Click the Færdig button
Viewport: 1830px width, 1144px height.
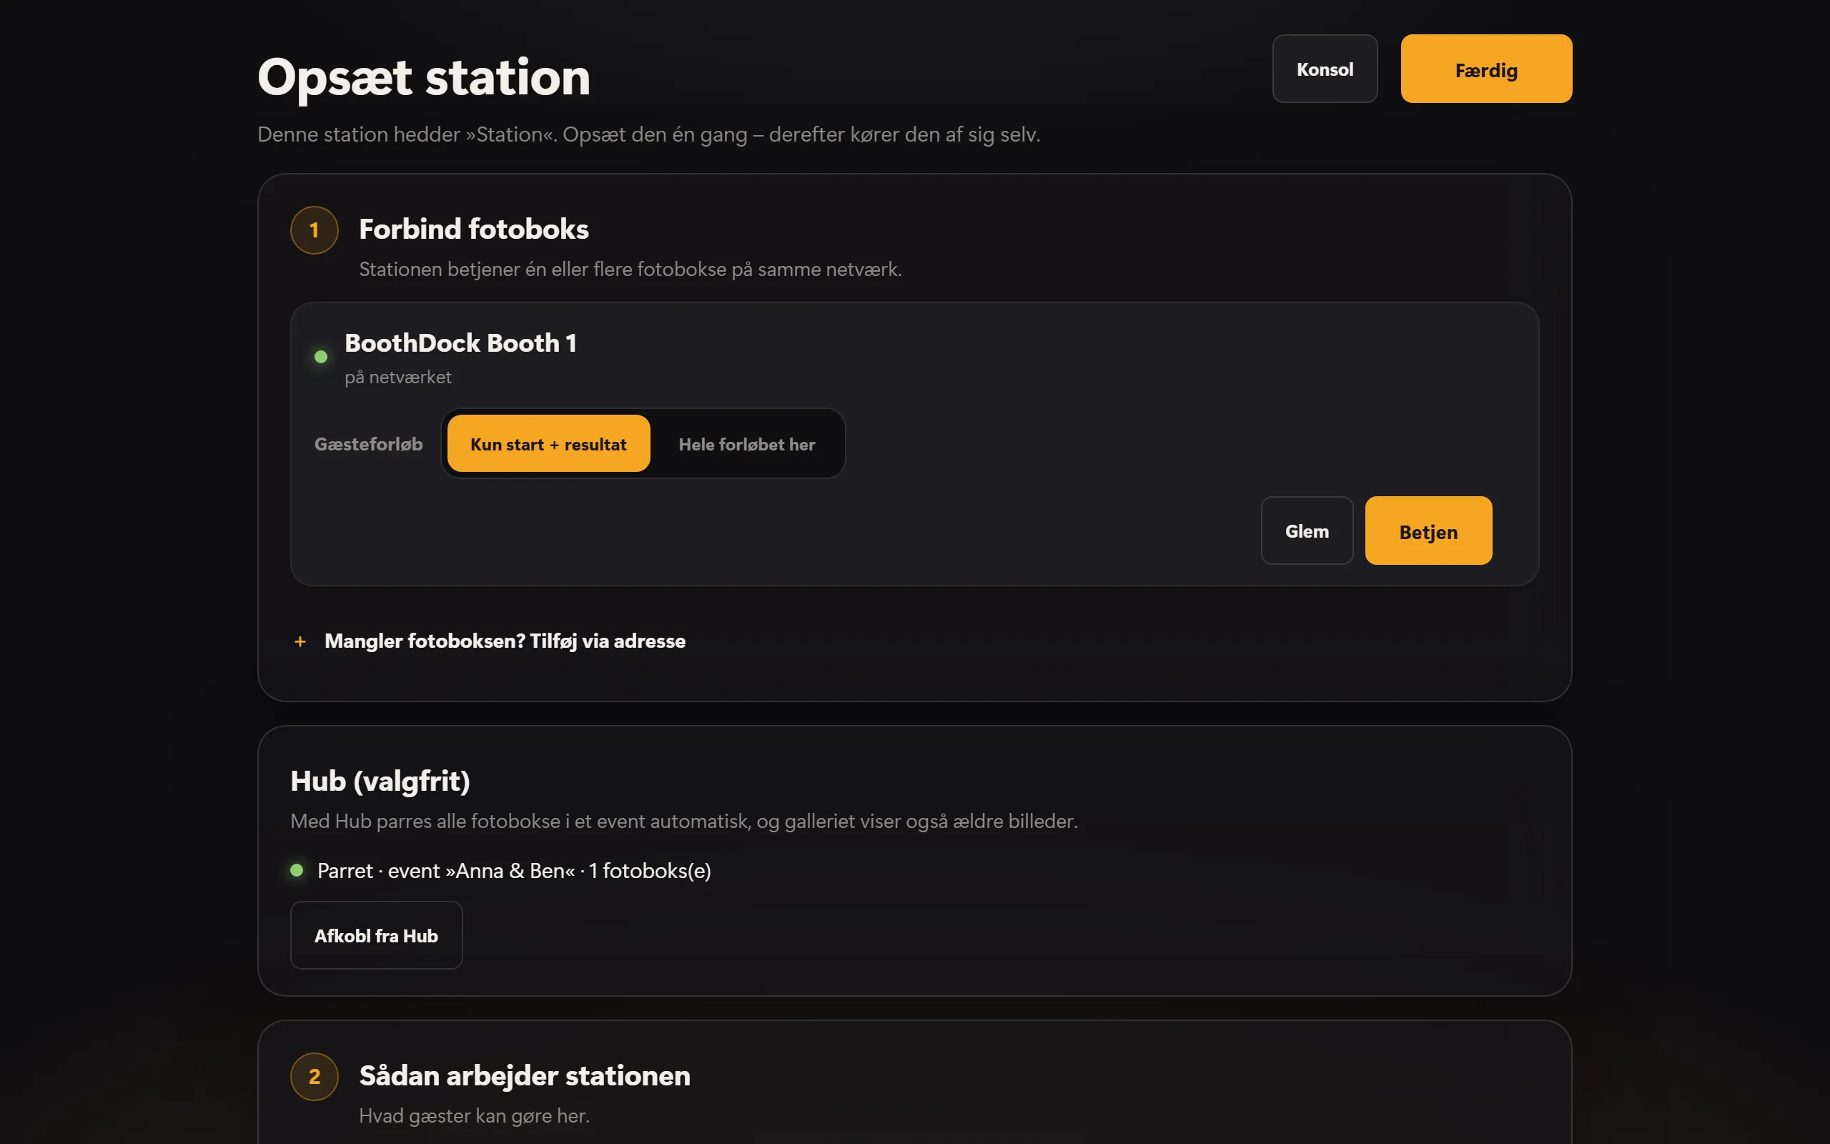(1486, 69)
